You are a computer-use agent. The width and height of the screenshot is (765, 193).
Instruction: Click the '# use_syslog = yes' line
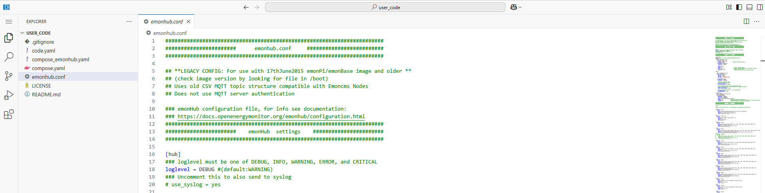(193, 185)
